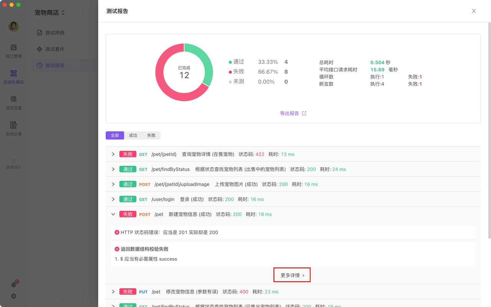Viewport: 491px width, 307px height.
Task: Select the 邀请成员 invite icon
Action: (x=13, y=161)
